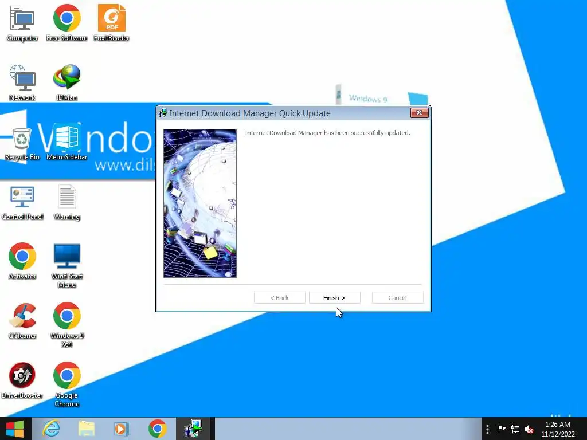The width and height of the screenshot is (587, 440).
Task: Select the MetroSidebar desktop icon
Action: coord(66,142)
